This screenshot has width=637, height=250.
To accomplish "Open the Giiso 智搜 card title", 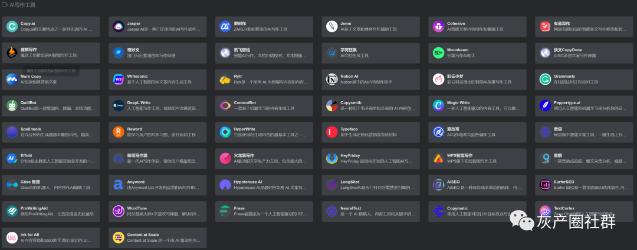I will (x=31, y=182).
